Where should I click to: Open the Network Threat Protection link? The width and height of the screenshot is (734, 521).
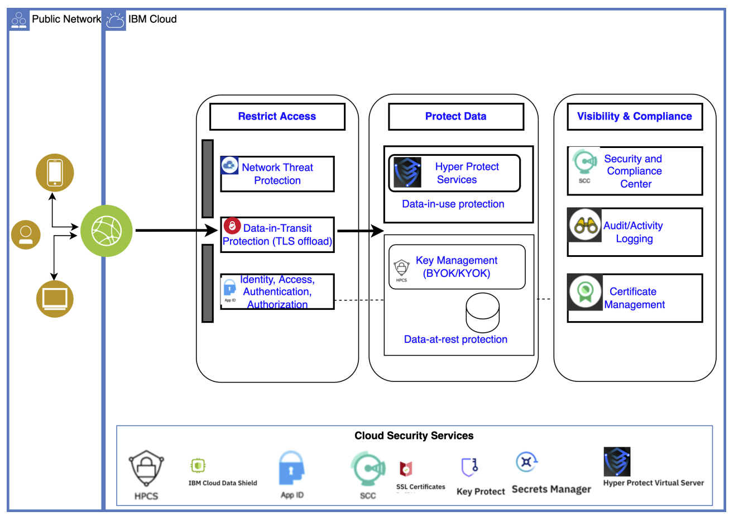(x=277, y=174)
